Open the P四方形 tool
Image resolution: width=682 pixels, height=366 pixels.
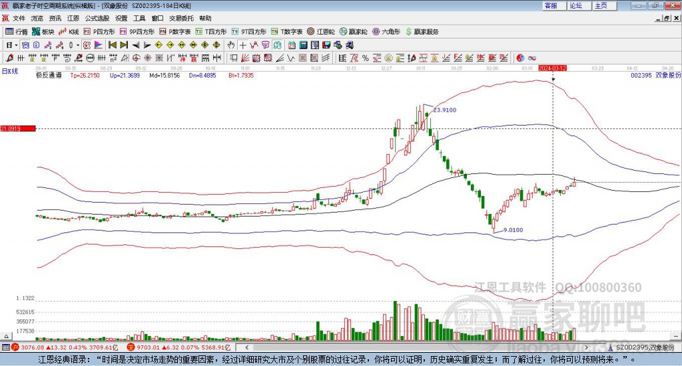coord(99,32)
